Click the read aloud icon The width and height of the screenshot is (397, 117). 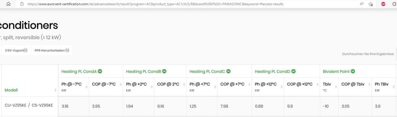click(x=362, y=4)
